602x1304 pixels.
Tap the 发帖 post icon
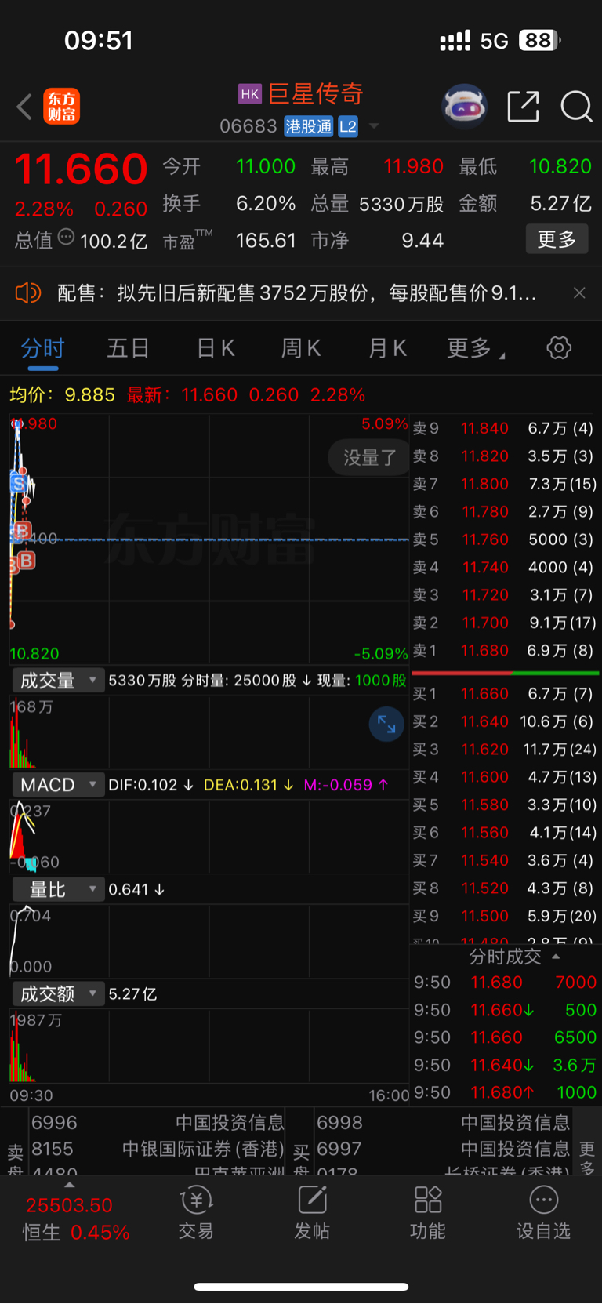pyautogui.click(x=312, y=1212)
